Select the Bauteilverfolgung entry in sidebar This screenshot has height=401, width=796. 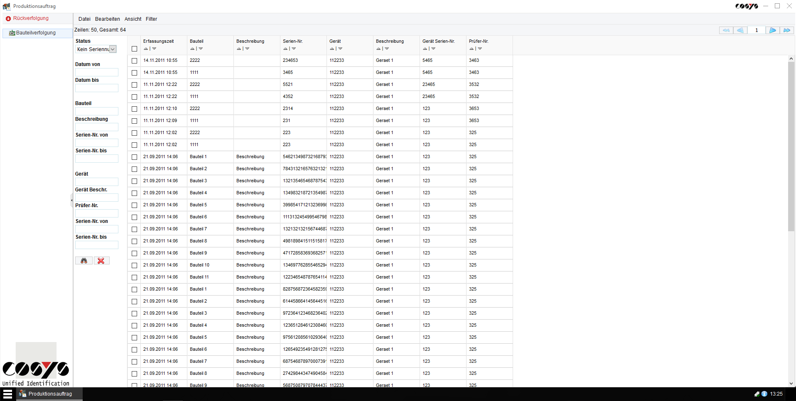36,33
